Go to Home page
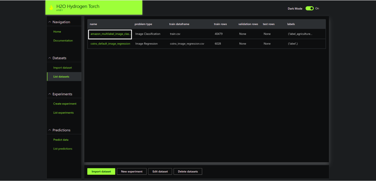Image resolution: width=376 pixels, height=181 pixels. [57, 32]
